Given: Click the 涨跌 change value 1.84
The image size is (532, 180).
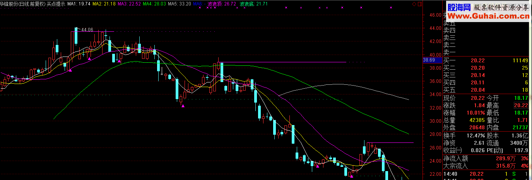Looking at the screenshot, I should tap(479, 105).
